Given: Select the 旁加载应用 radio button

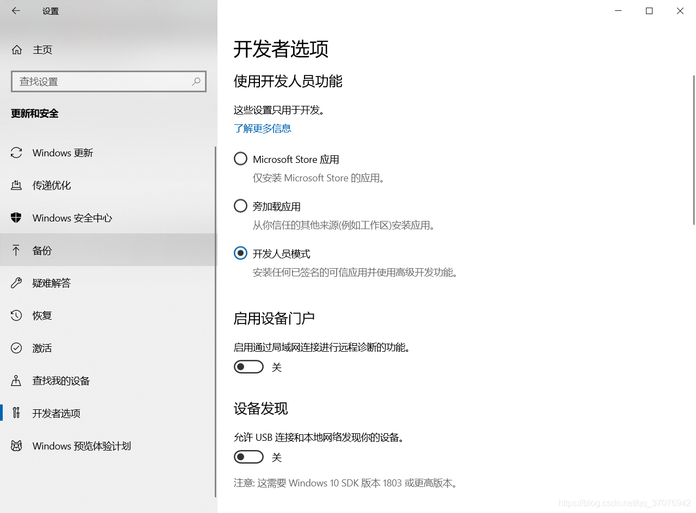Looking at the screenshot, I should pyautogui.click(x=240, y=206).
